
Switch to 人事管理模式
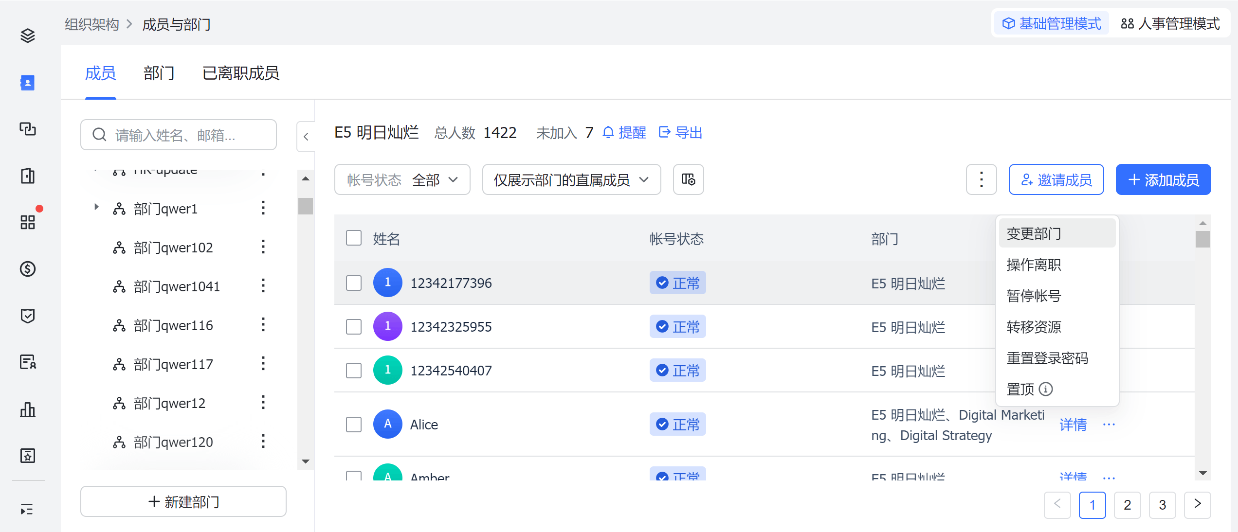[1170, 23]
